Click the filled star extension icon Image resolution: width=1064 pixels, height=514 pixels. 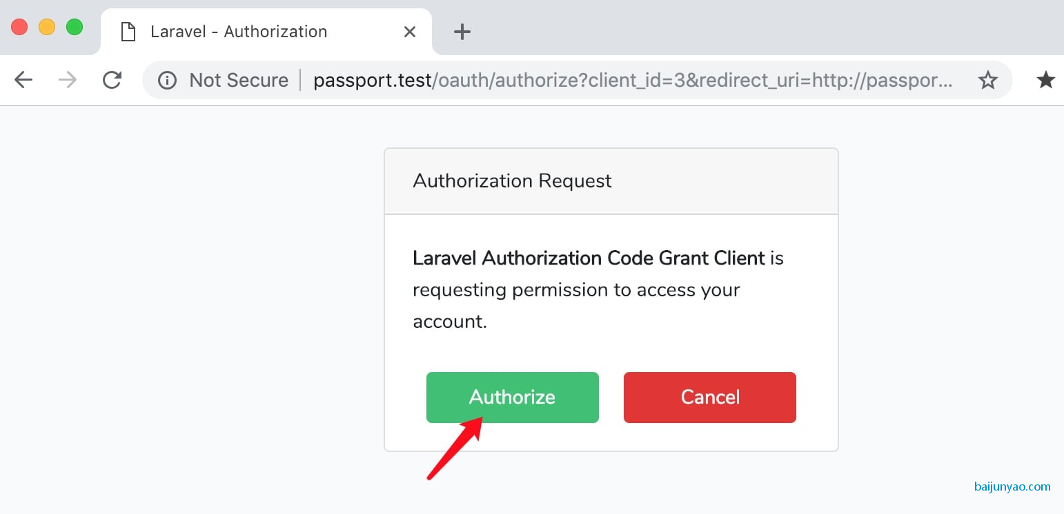[1046, 80]
